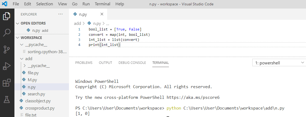Open the Run and Debug view
Screen dimensions: 306x117
[7, 67]
